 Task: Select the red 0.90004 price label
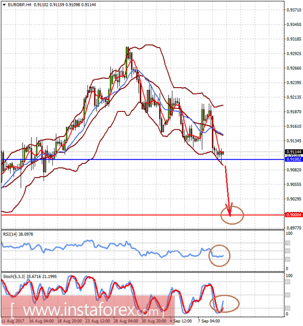(x=294, y=215)
